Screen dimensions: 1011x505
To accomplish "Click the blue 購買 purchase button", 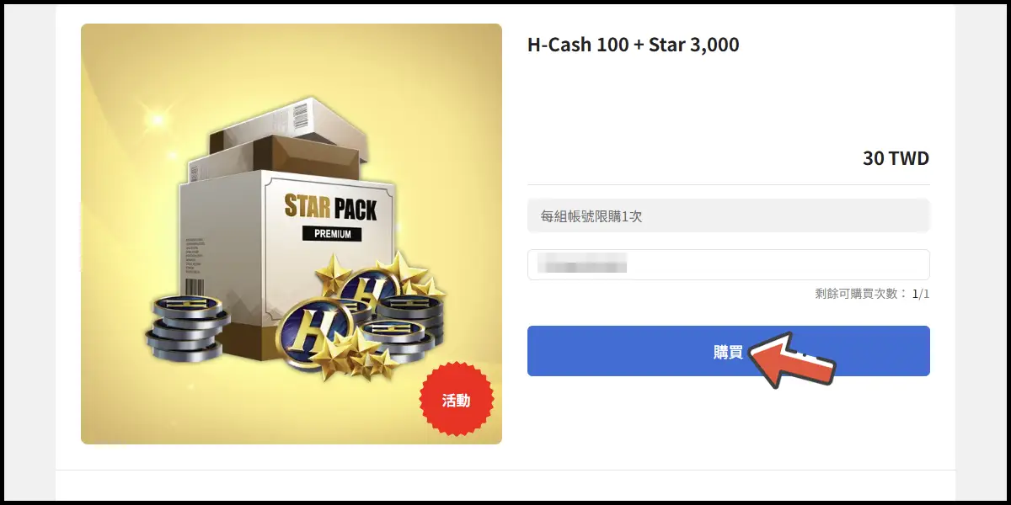I will click(x=728, y=351).
